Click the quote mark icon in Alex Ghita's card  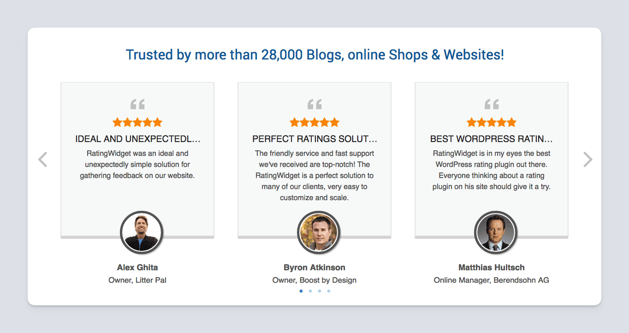pyautogui.click(x=137, y=104)
